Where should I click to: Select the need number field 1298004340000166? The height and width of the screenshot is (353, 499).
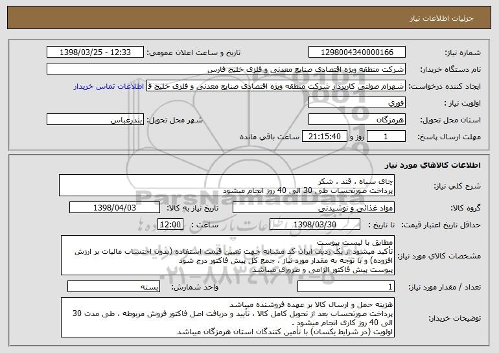[356, 52]
